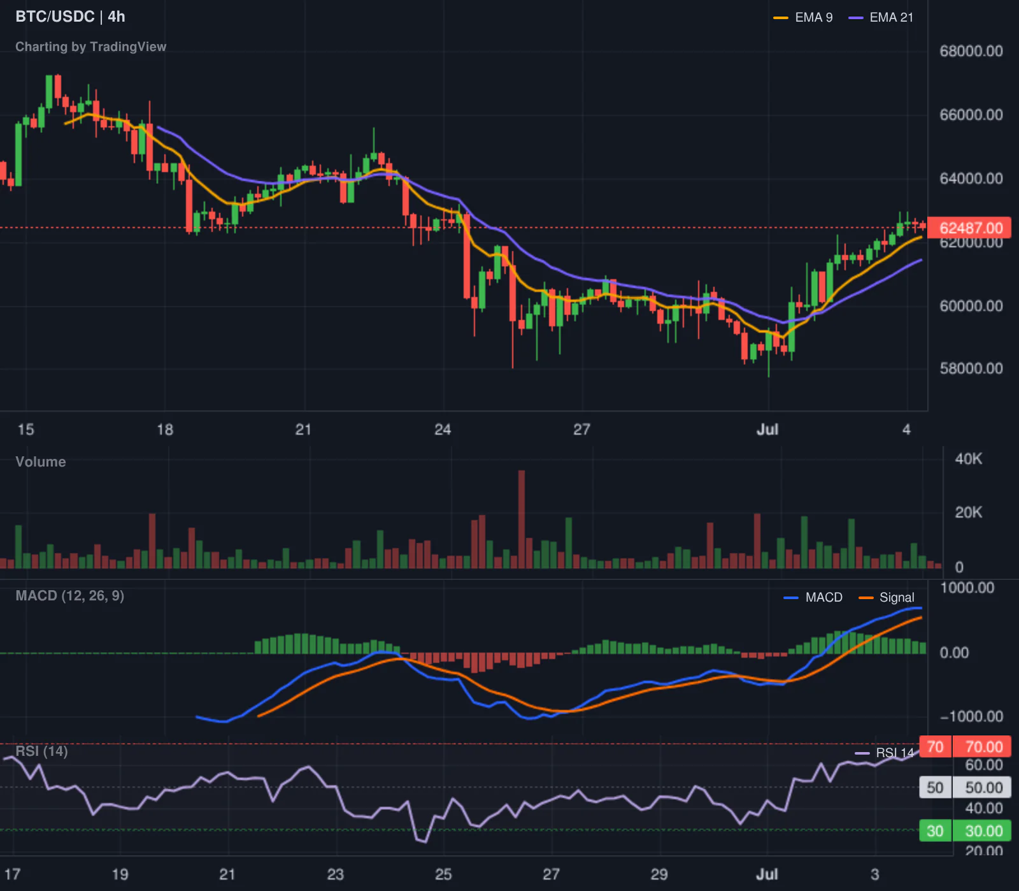The height and width of the screenshot is (891, 1019).
Task: Click the 0.00 MACD axis label
Action: [x=954, y=653]
